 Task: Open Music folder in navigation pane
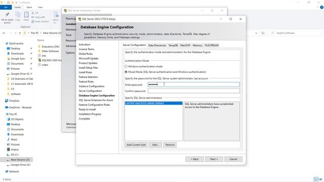point(14,140)
